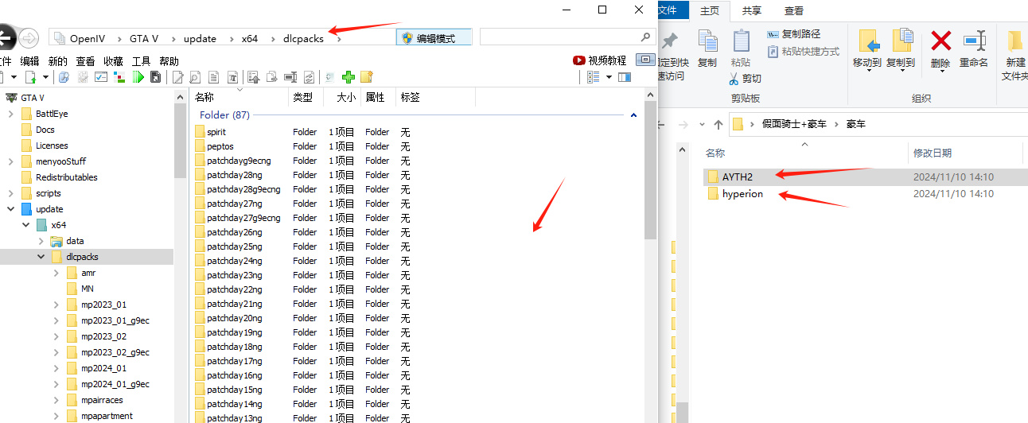Click the new folder icon with star
This screenshot has height=423, width=1028.
click(367, 77)
